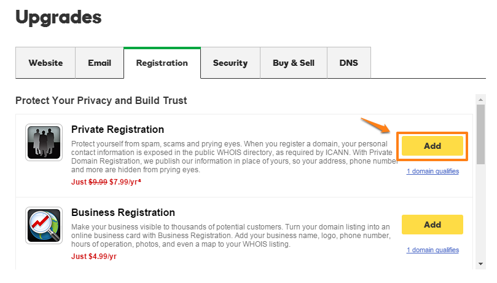Screen dimensions: 497x283
Task: Click the scrollbar up arrow
Action: pyautogui.click(x=480, y=100)
